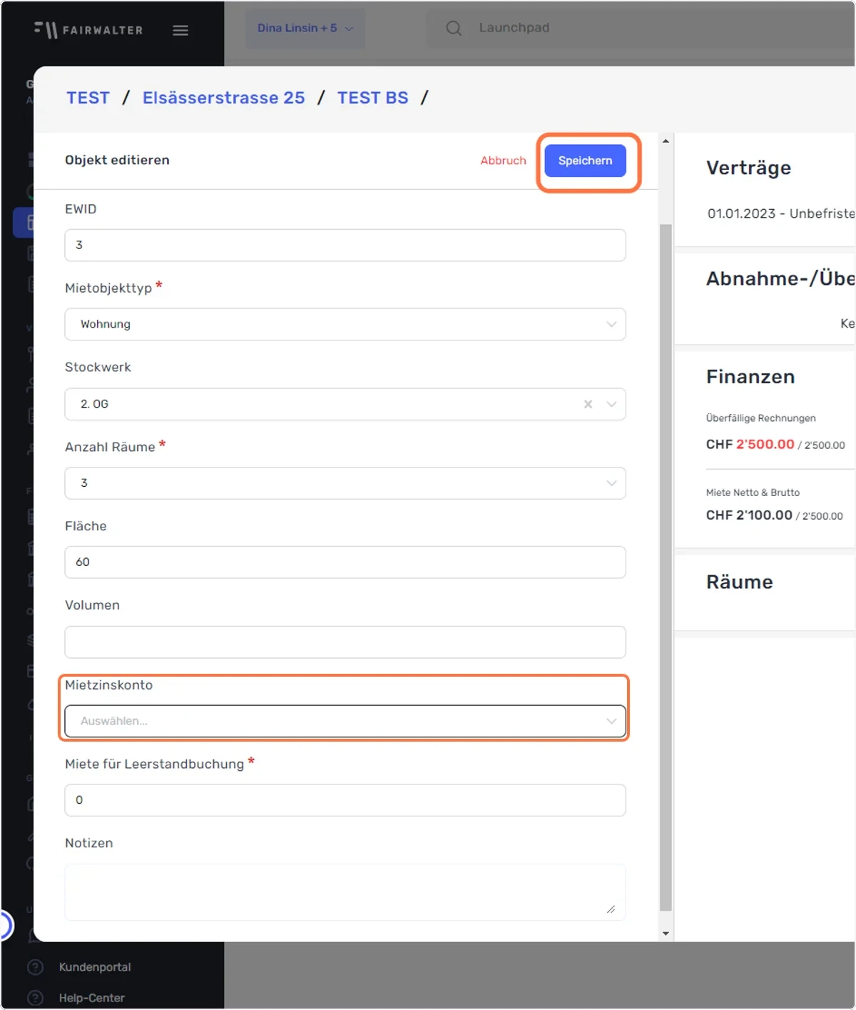Click the Miete Netto & Brutto label
This screenshot has height=1010, width=856.
tap(753, 493)
